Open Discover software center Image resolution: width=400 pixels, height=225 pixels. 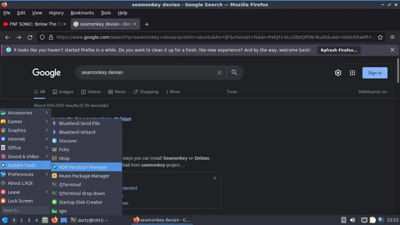87,141
